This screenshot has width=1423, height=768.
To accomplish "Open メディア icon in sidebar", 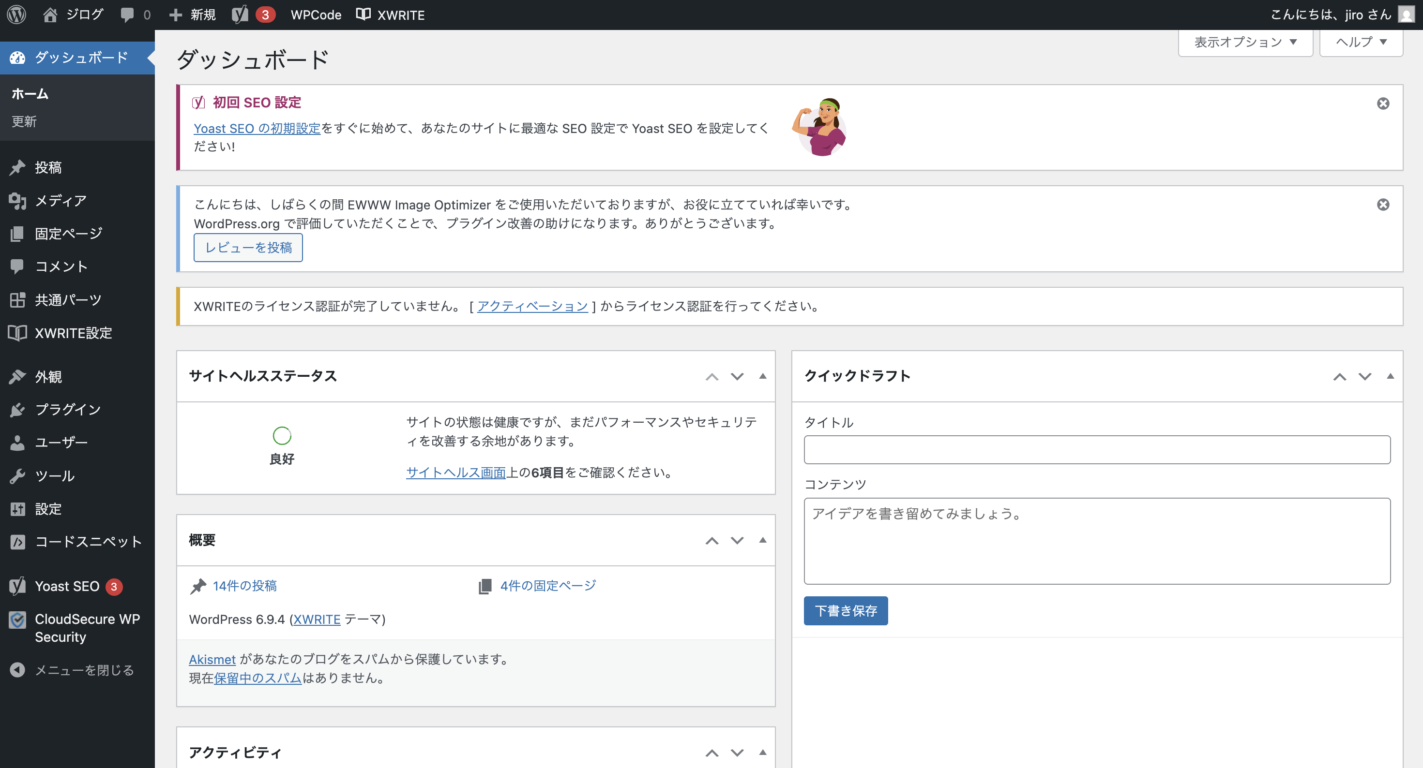I will point(18,200).
